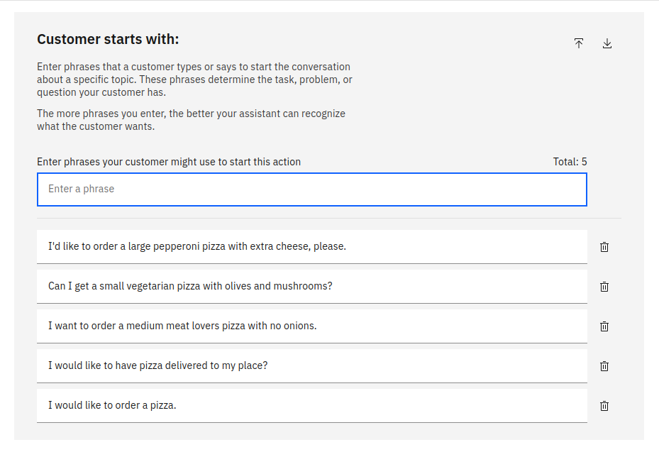
Task: Click the 'Customer starts with:' heading
Action: (108, 39)
